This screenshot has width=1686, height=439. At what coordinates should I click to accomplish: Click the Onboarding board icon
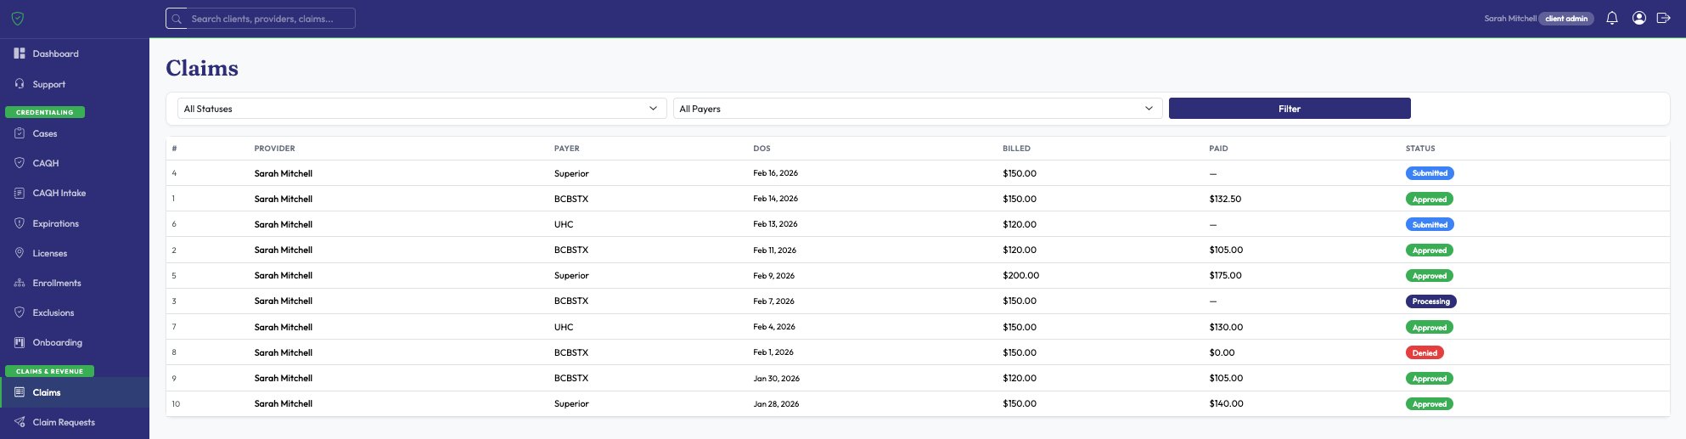20,342
